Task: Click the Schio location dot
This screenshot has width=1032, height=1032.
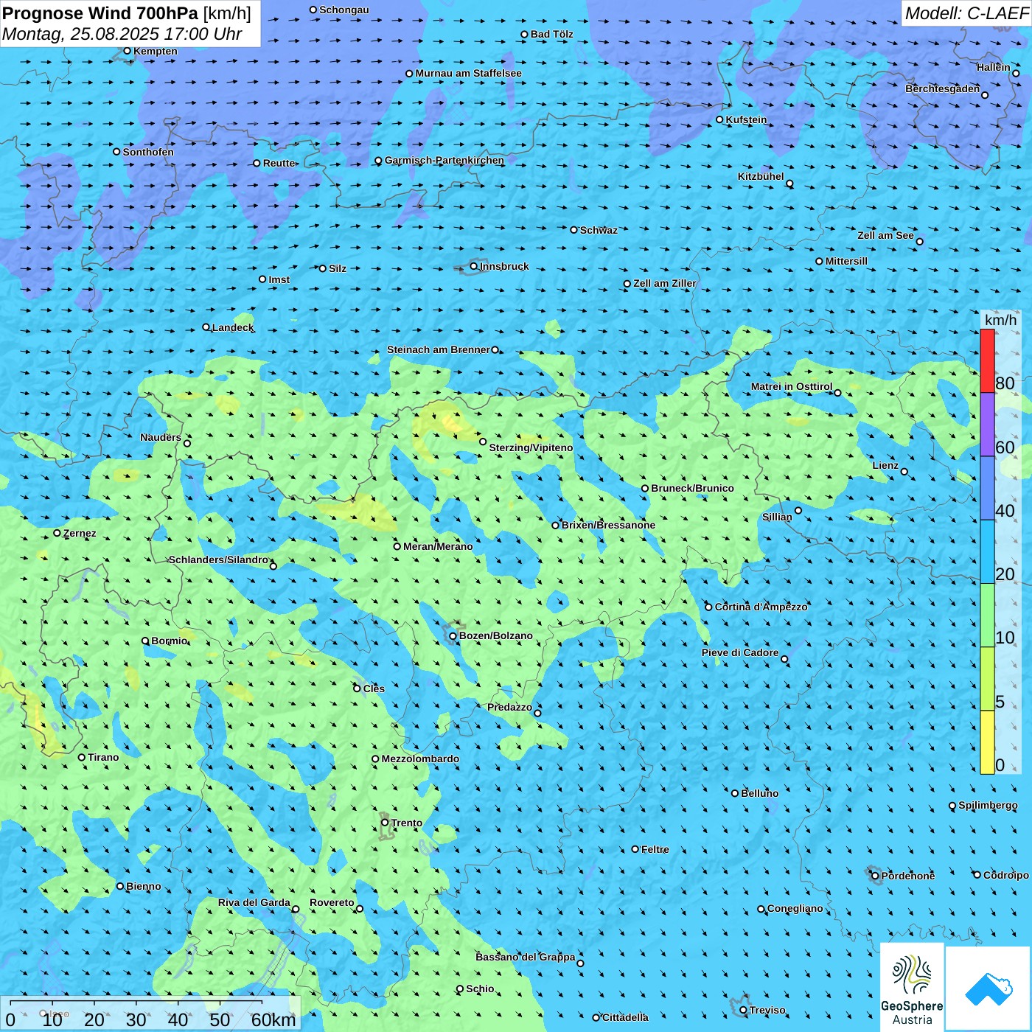Action: coord(460,989)
